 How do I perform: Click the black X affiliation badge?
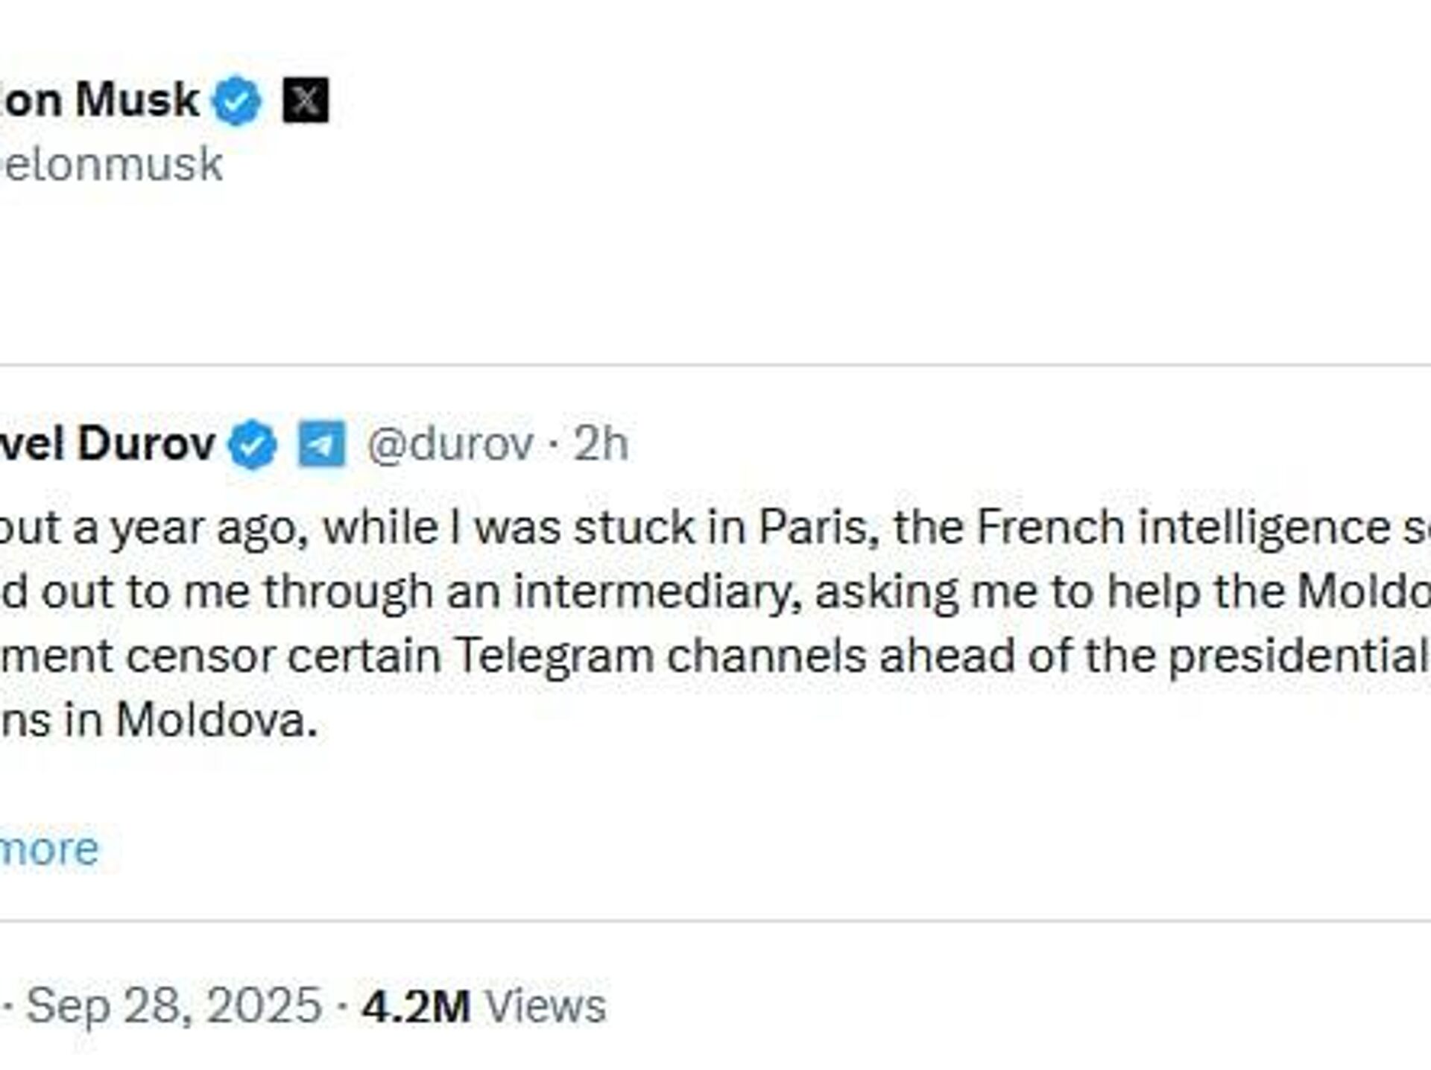coord(306,101)
